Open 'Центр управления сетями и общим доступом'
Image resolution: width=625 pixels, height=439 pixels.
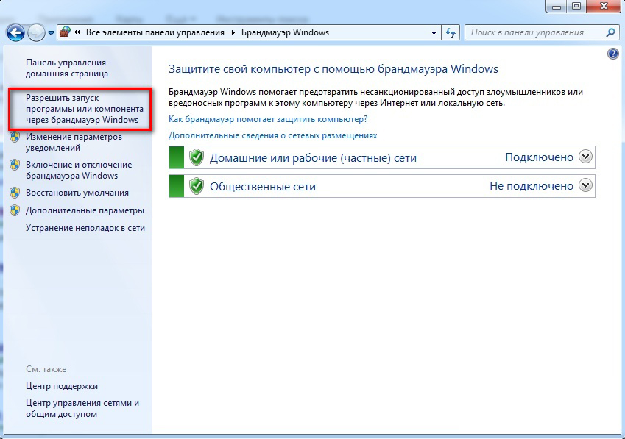click(x=82, y=408)
